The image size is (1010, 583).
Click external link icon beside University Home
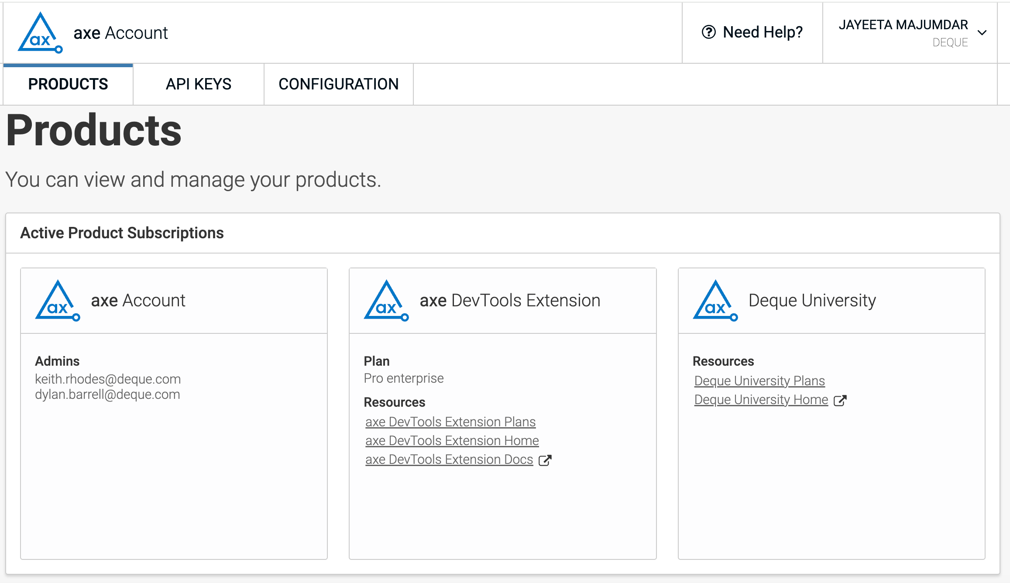point(840,401)
